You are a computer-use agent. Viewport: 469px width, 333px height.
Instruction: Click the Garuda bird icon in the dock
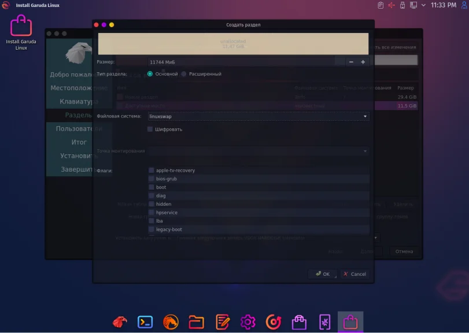pos(119,321)
